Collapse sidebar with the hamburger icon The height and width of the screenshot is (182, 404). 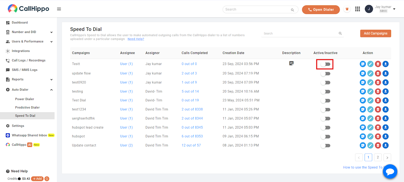[59, 9]
